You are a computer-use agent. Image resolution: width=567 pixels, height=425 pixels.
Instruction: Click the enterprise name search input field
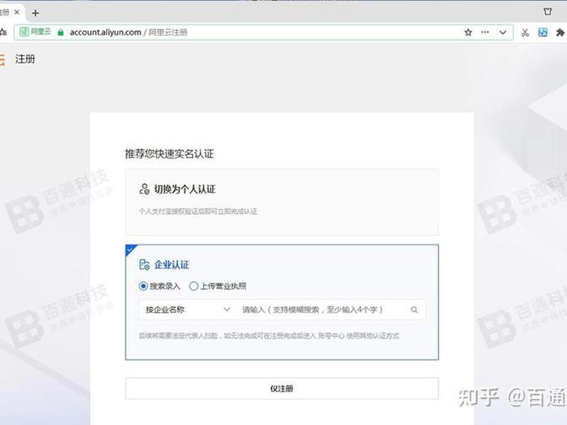pos(324,310)
